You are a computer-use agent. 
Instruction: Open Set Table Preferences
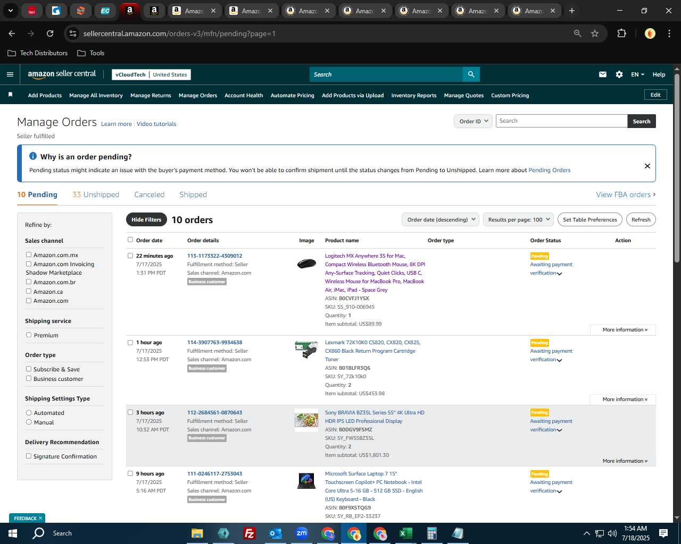coord(590,219)
